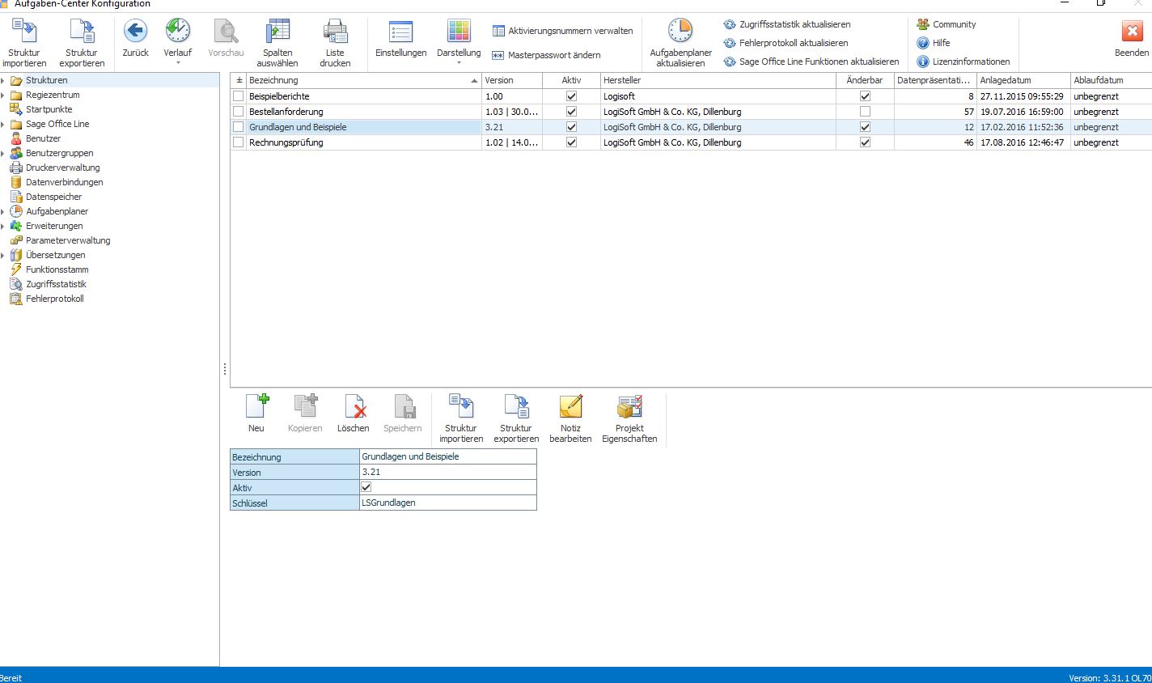This screenshot has width=1152, height=683.
Task: Click Lizenzinformationen in top toolbar
Action: 971,62
